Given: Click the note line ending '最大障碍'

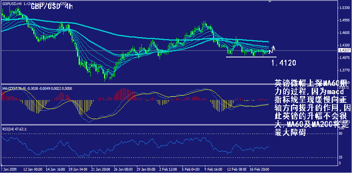Looking at the screenshot, I should [x=290, y=132].
